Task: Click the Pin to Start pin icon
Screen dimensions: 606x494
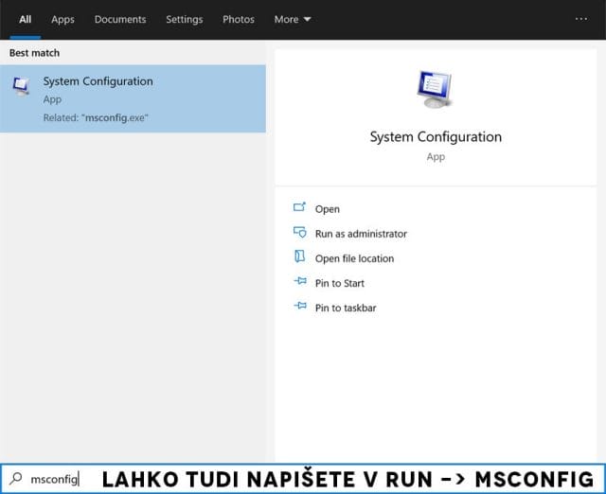Action: [300, 281]
